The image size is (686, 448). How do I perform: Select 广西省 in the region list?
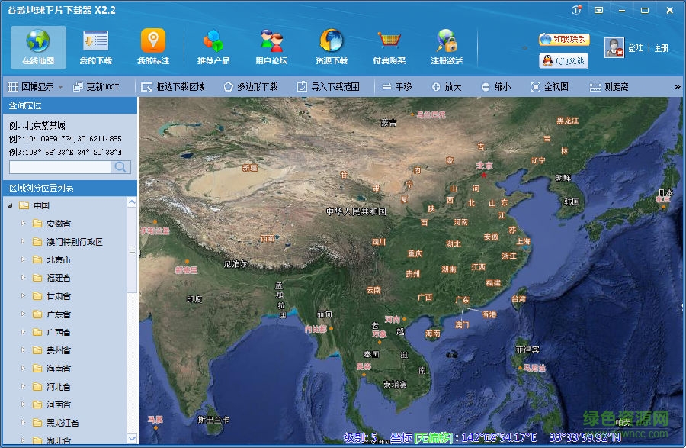pos(59,333)
